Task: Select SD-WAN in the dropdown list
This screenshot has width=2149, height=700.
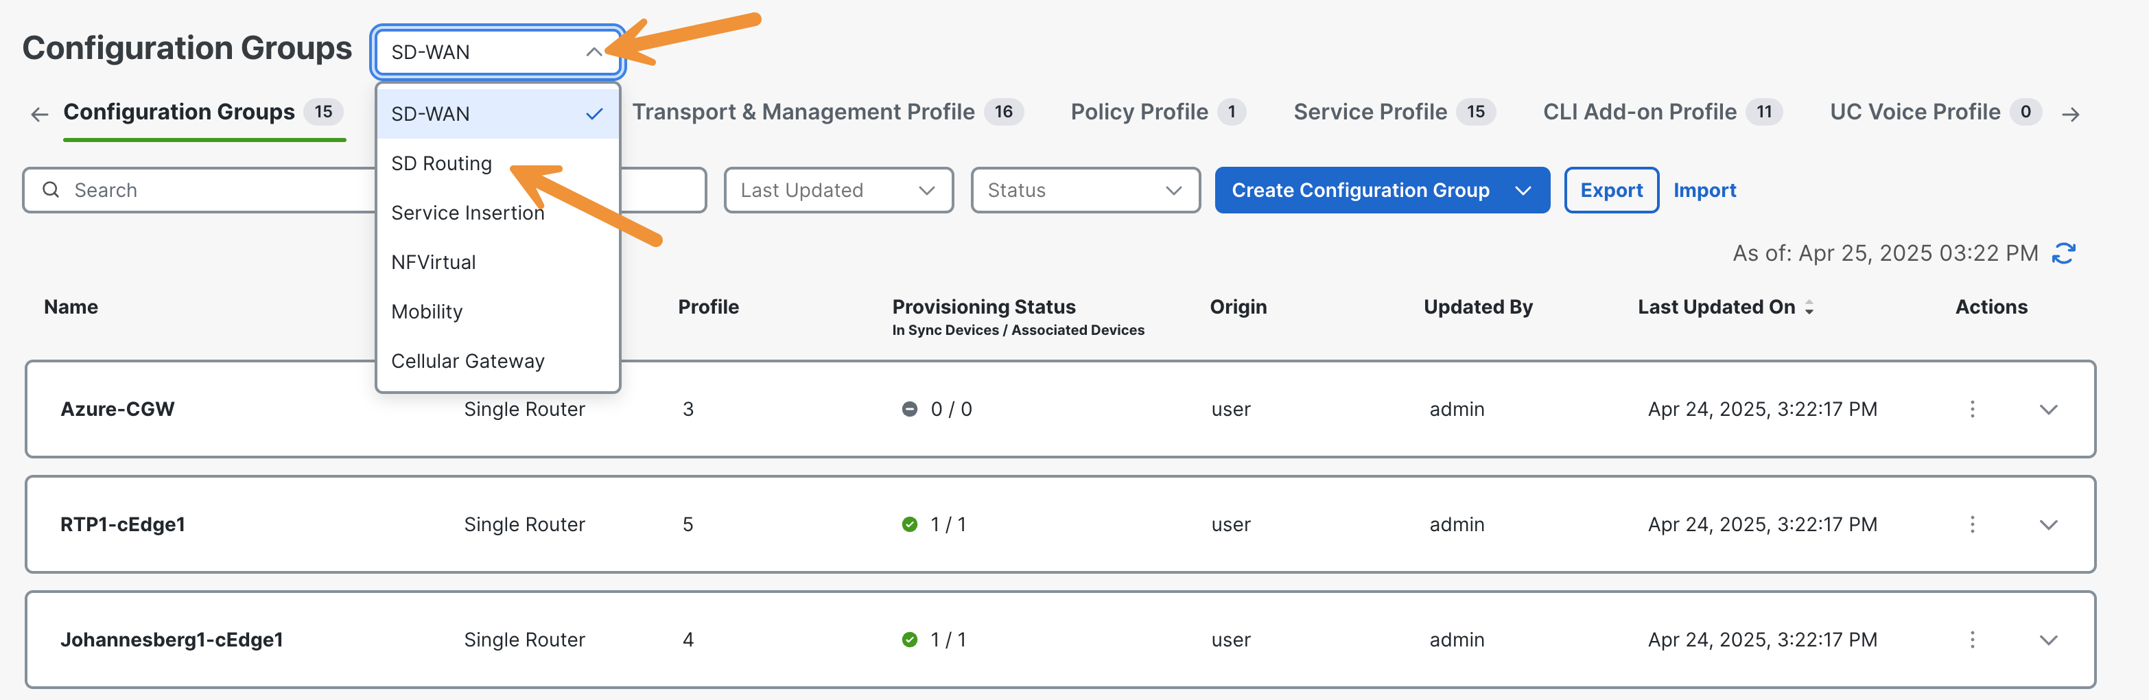Action: coord(498,113)
